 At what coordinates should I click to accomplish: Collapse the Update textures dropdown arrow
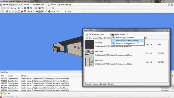(127, 35)
